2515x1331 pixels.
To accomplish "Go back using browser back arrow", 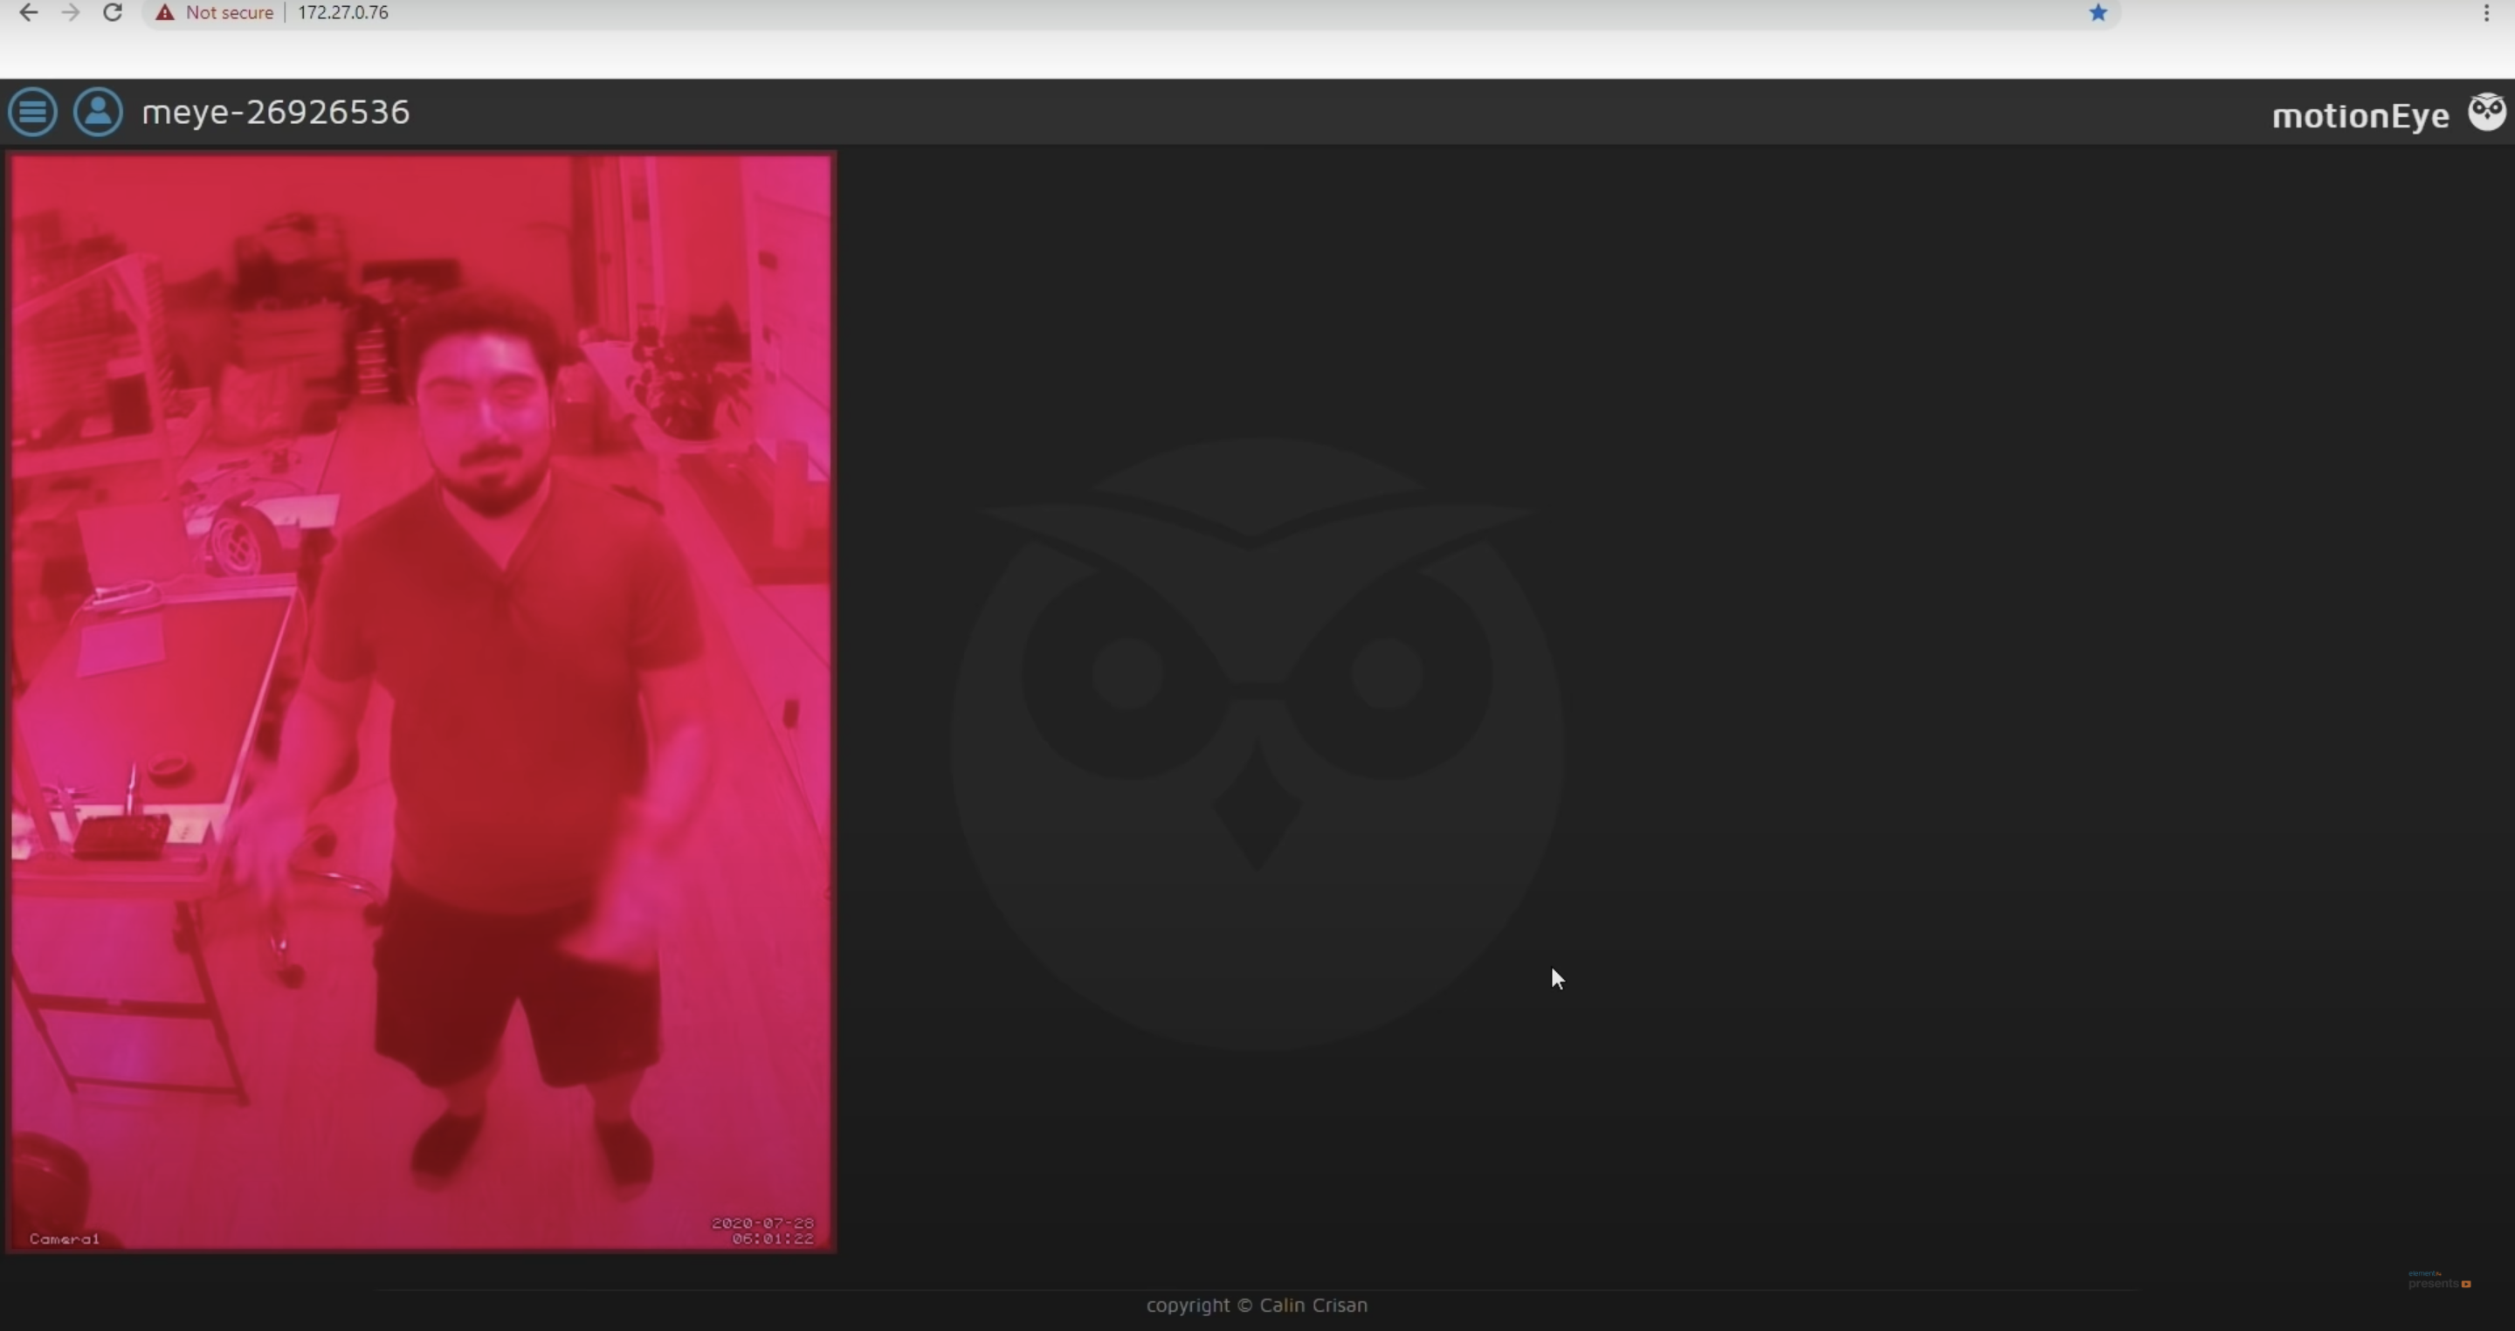I will coord(28,13).
